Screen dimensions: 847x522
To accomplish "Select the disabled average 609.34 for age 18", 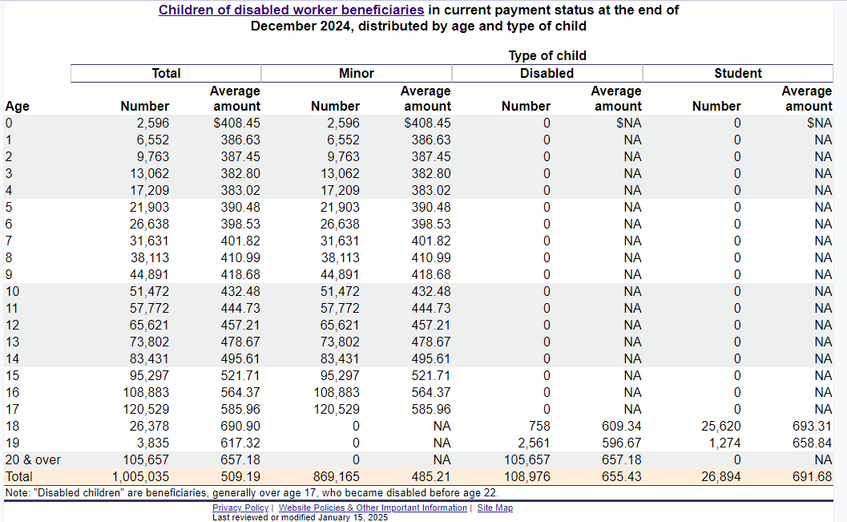I will 622,427.
